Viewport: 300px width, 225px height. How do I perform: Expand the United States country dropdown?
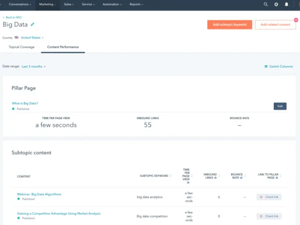click(x=32, y=37)
